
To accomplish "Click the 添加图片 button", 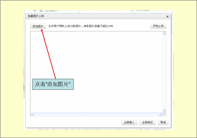I will (38, 26).
